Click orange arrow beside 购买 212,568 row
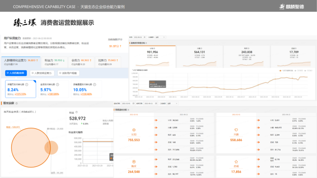The image size is (317, 178). pyautogui.click(x=156, y=160)
